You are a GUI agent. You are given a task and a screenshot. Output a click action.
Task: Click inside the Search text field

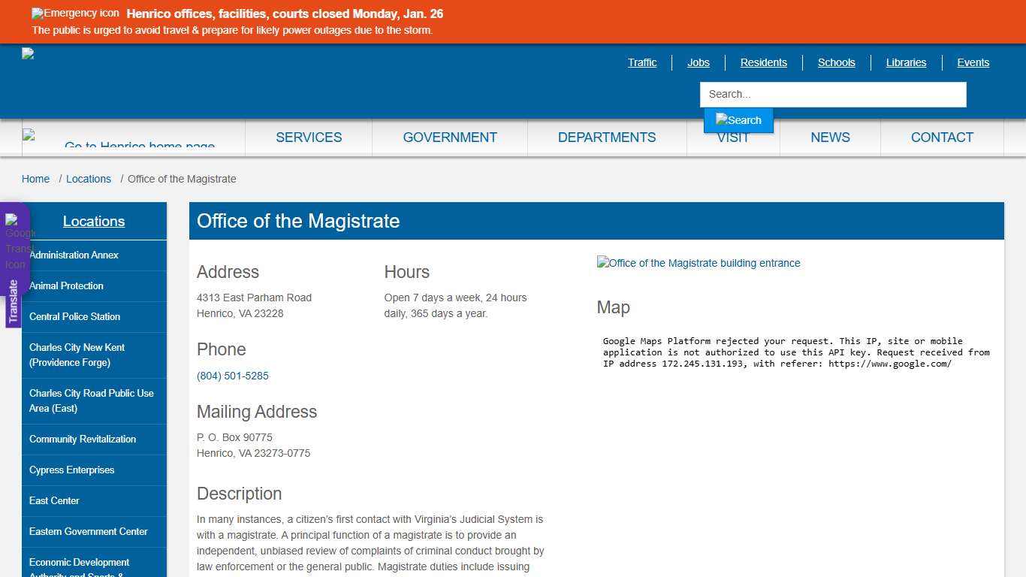832,94
